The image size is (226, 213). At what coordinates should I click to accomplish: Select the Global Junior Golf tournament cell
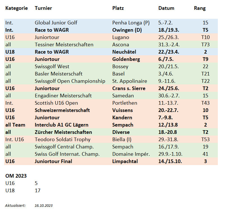pos(56,23)
